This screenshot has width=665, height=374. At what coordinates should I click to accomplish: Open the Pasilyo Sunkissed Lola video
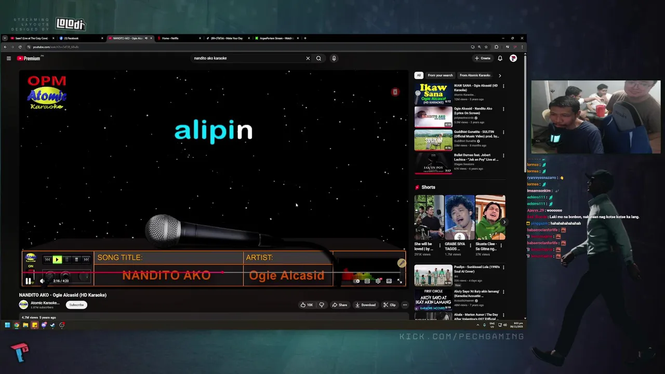433,276
